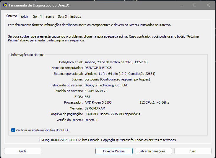Click the BIOS value F63

pos(87,97)
